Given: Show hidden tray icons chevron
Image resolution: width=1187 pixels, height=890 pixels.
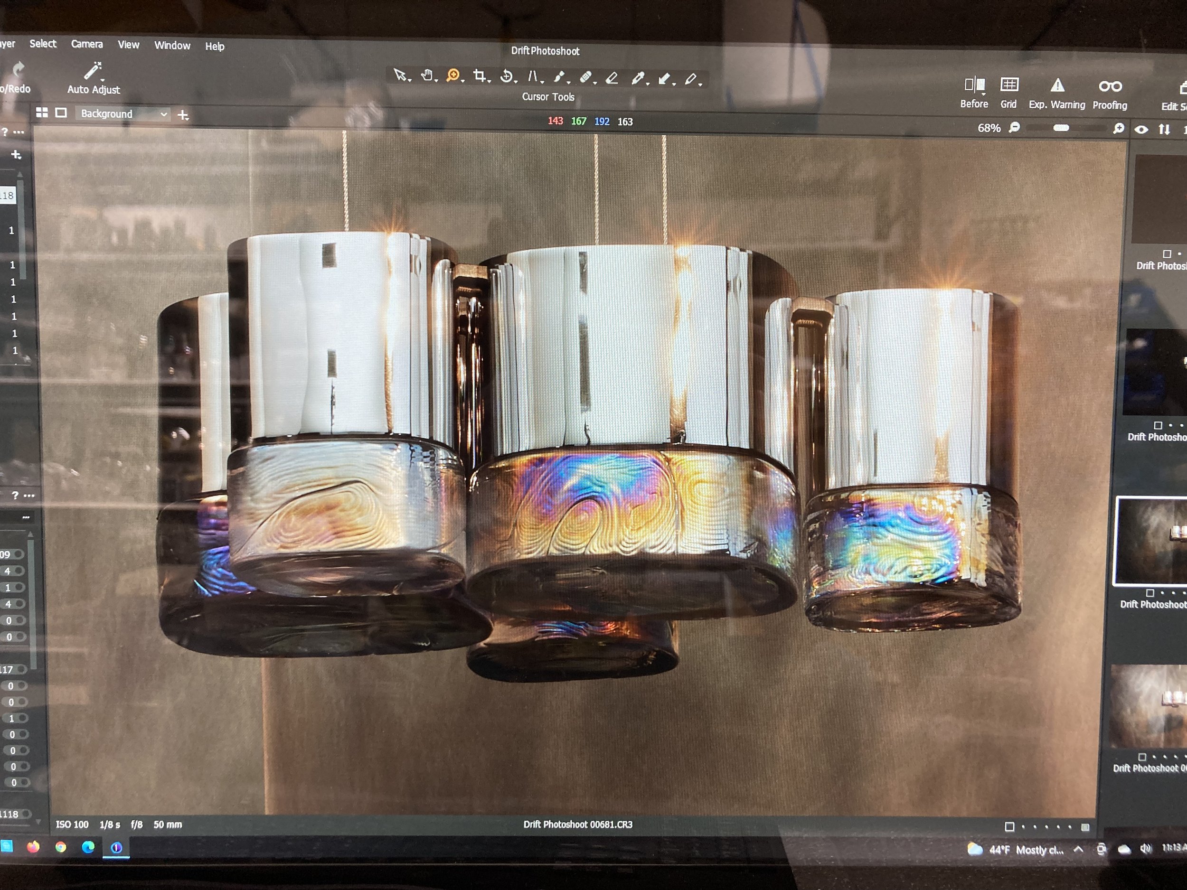Looking at the screenshot, I should [x=1079, y=849].
